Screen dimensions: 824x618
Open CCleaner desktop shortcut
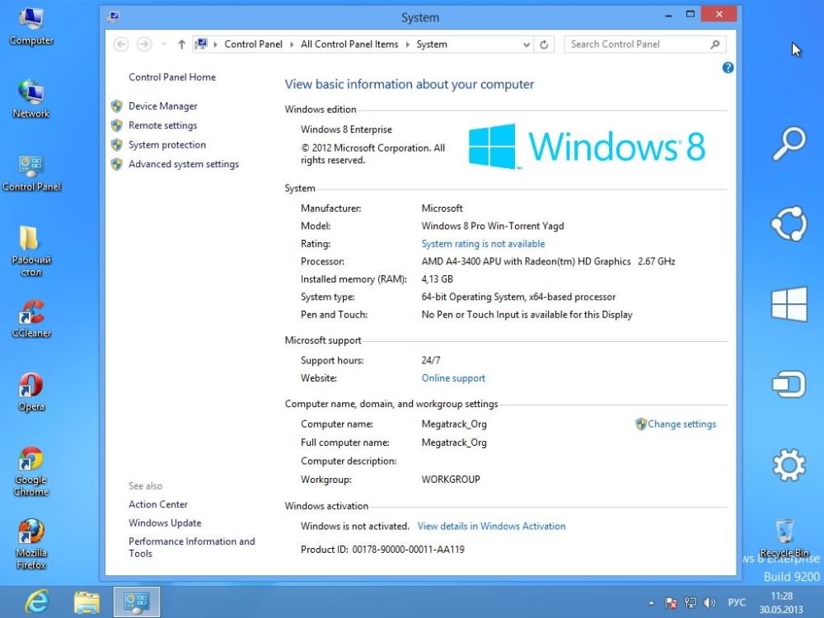tap(31, 317)
